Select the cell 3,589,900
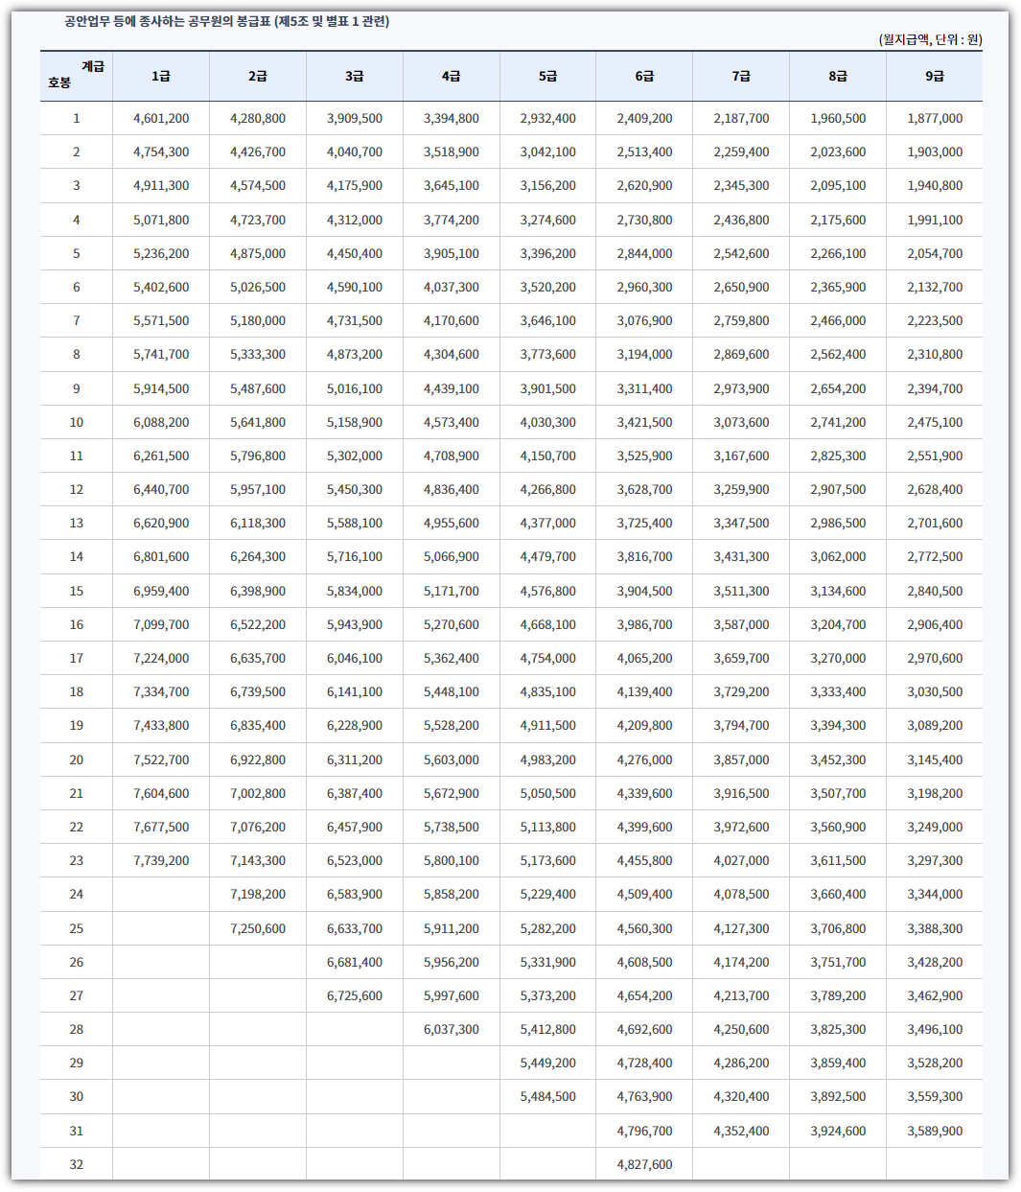1021x1192 pixels. click(935, 1132)
